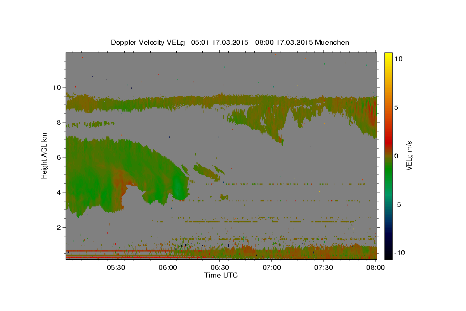The width and height of the screenshot is (466, 311).
Task: Click the 'Muenchen' station name in title
Action: click(x=332, y=42)
